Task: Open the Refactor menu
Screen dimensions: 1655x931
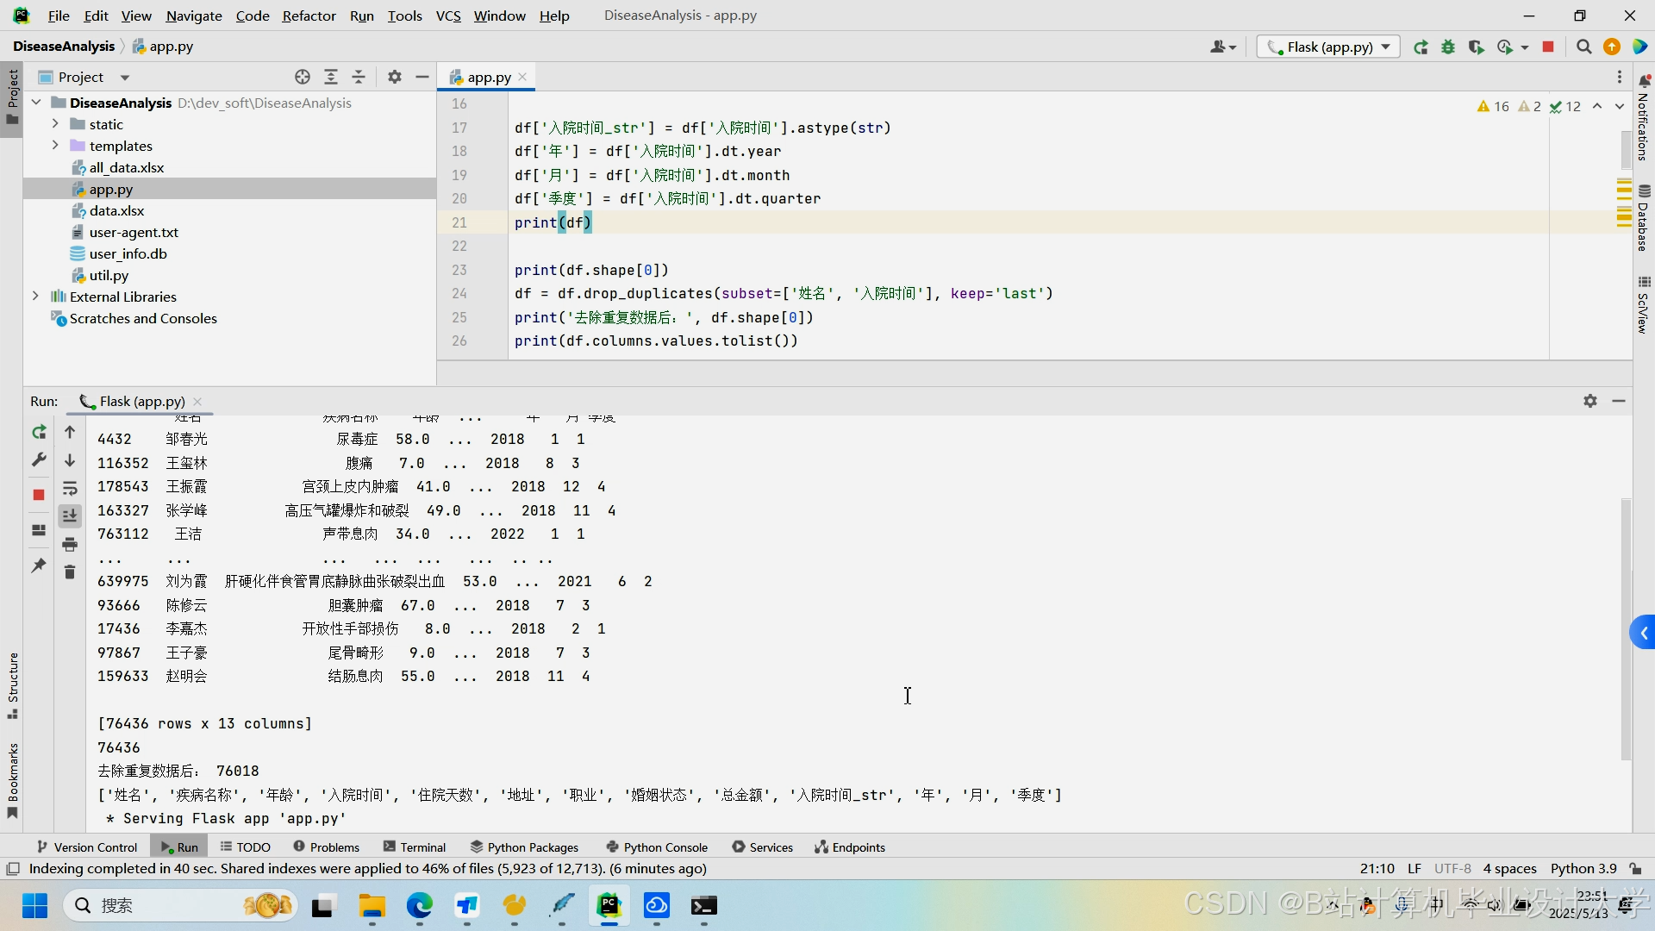Action: point(309,16)
